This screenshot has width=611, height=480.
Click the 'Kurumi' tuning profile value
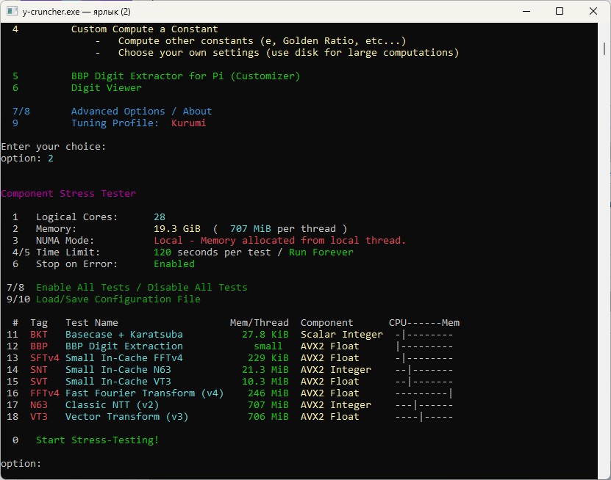point(189,123)
